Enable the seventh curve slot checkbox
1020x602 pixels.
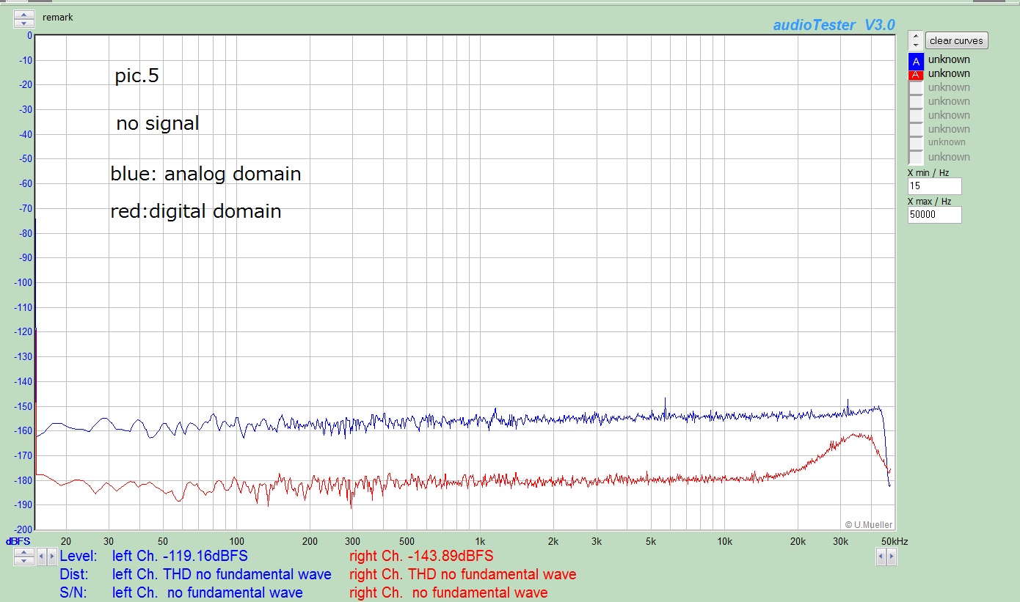point(916,143)
